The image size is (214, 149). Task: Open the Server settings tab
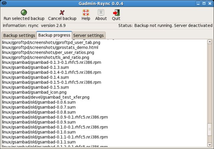coord(88,35)
